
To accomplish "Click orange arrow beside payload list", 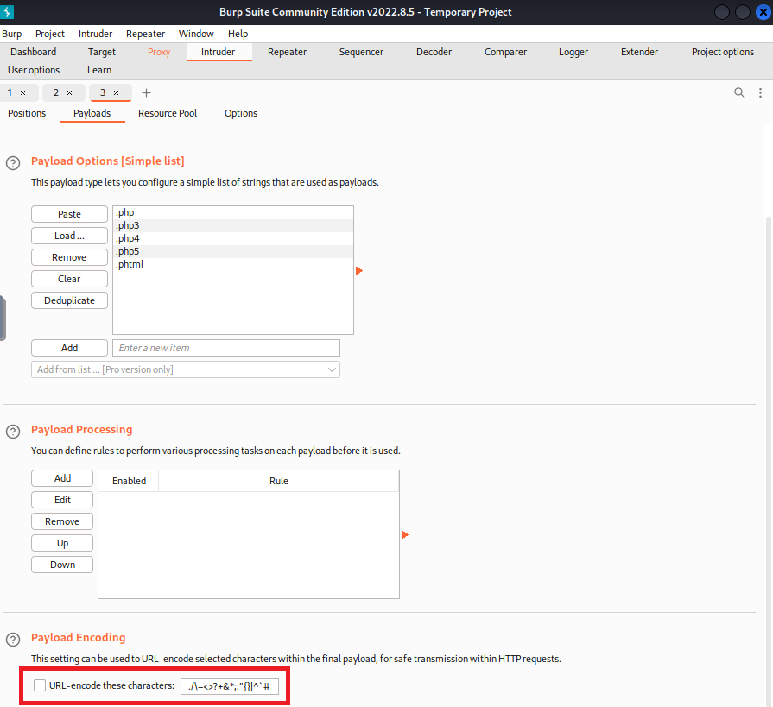I will pos(359,270).
